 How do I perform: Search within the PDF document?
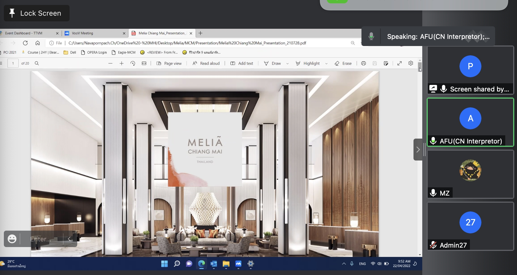37,63
